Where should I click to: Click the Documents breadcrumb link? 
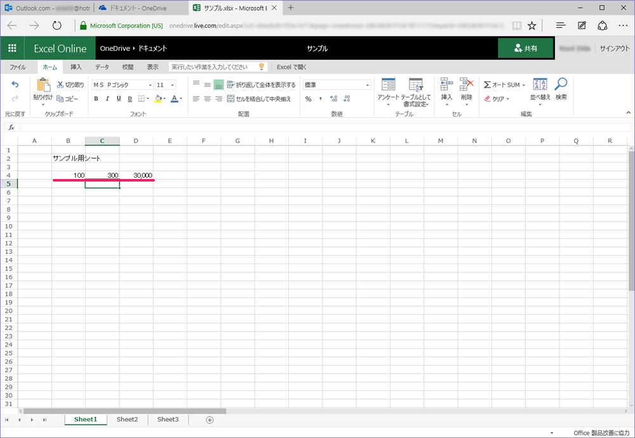[x=152, y=48]
